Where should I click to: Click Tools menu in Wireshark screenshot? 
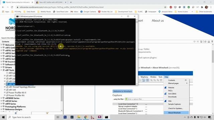[x=160, y=77]
